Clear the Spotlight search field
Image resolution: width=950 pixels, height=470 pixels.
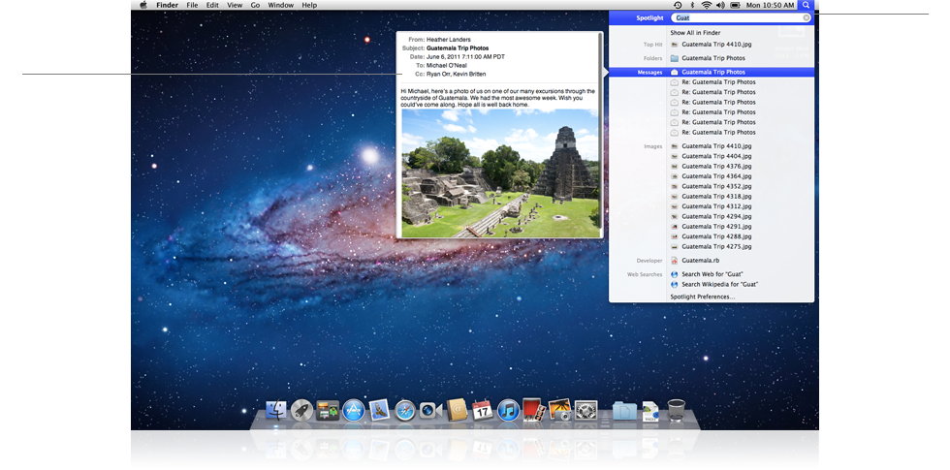pos(807,17)
